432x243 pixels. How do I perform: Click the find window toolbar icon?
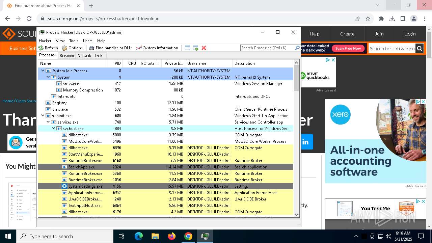[188, 48]
